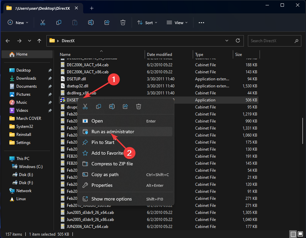Open the See more ellipsis toolbar menu
This screenshot has width=306, height=238.
(201, 23)
